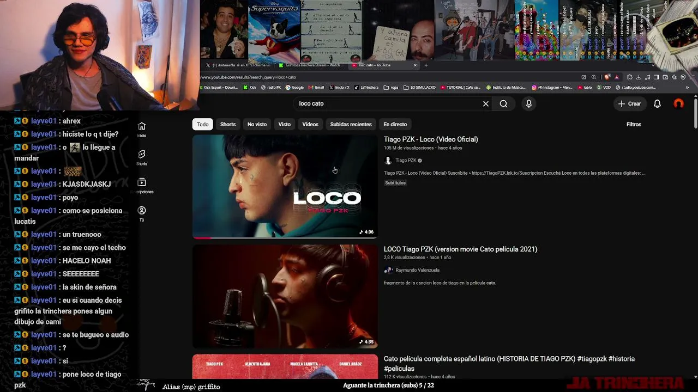The width and height of the screenshot is (698, 392).
Task: Open the Instituto de Música bookmark
Action: 507,87
